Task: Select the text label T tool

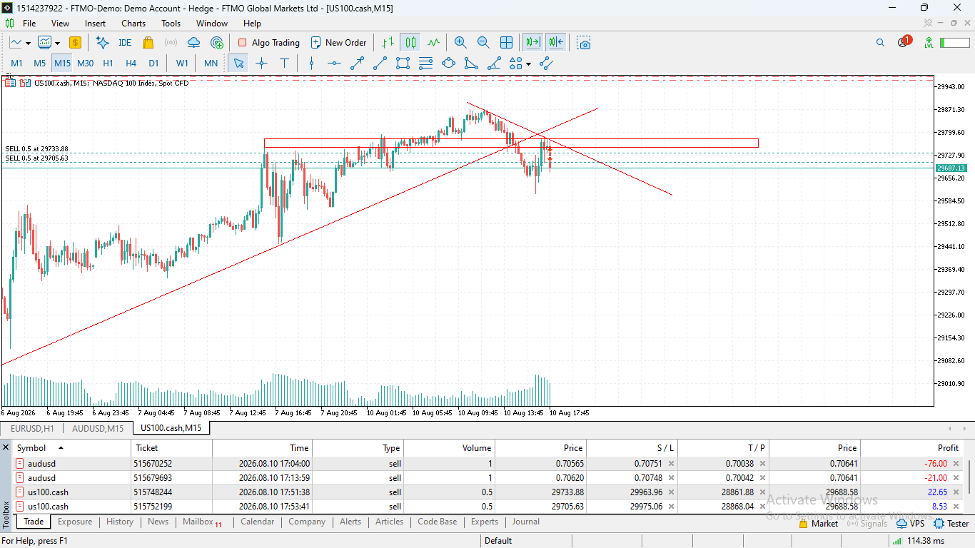Action: click(284, 64)
